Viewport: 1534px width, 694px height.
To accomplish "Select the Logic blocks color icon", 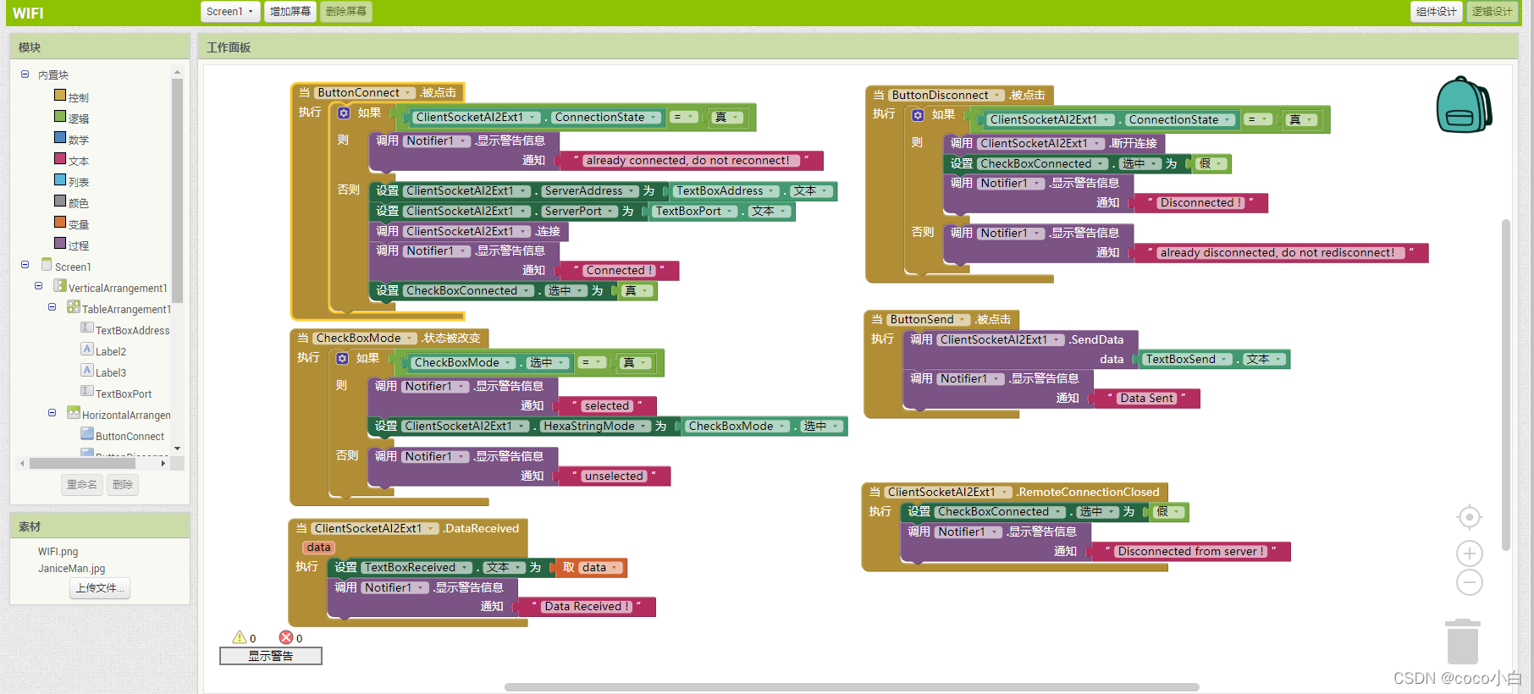I will point(60,116).
